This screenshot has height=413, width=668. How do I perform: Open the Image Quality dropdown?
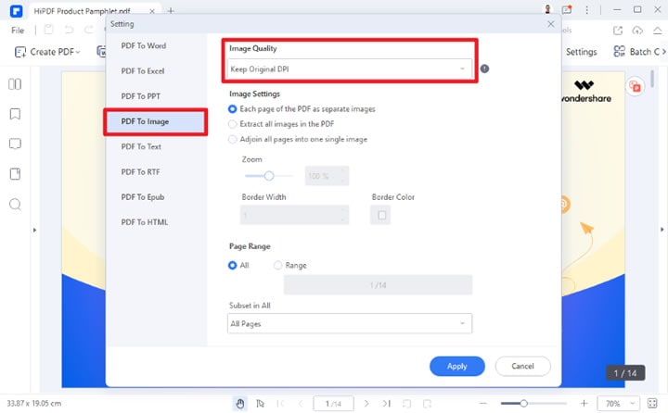click(x=350, y=69)
